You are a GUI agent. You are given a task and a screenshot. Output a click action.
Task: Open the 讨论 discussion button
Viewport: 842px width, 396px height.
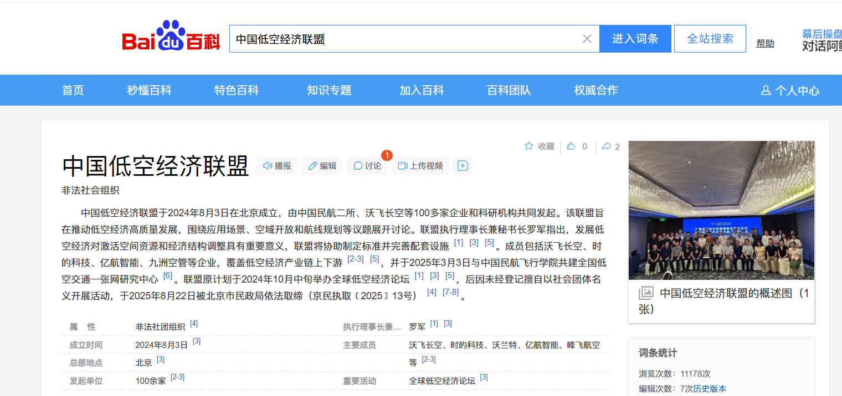coord(367,166)
